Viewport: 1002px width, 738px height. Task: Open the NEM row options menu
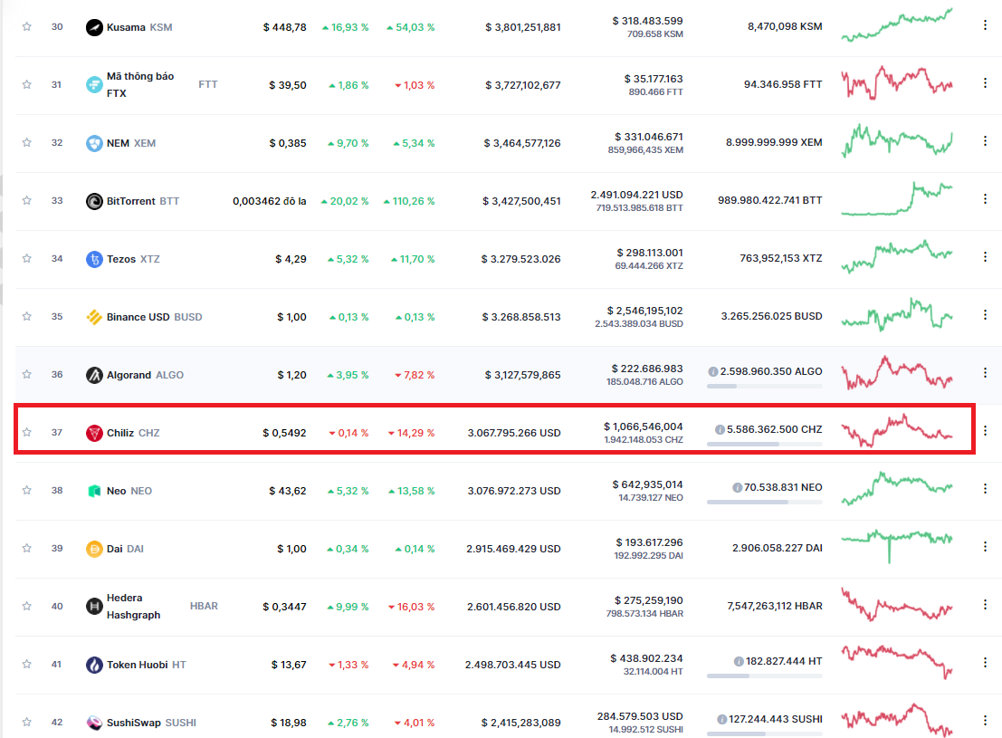985,140
